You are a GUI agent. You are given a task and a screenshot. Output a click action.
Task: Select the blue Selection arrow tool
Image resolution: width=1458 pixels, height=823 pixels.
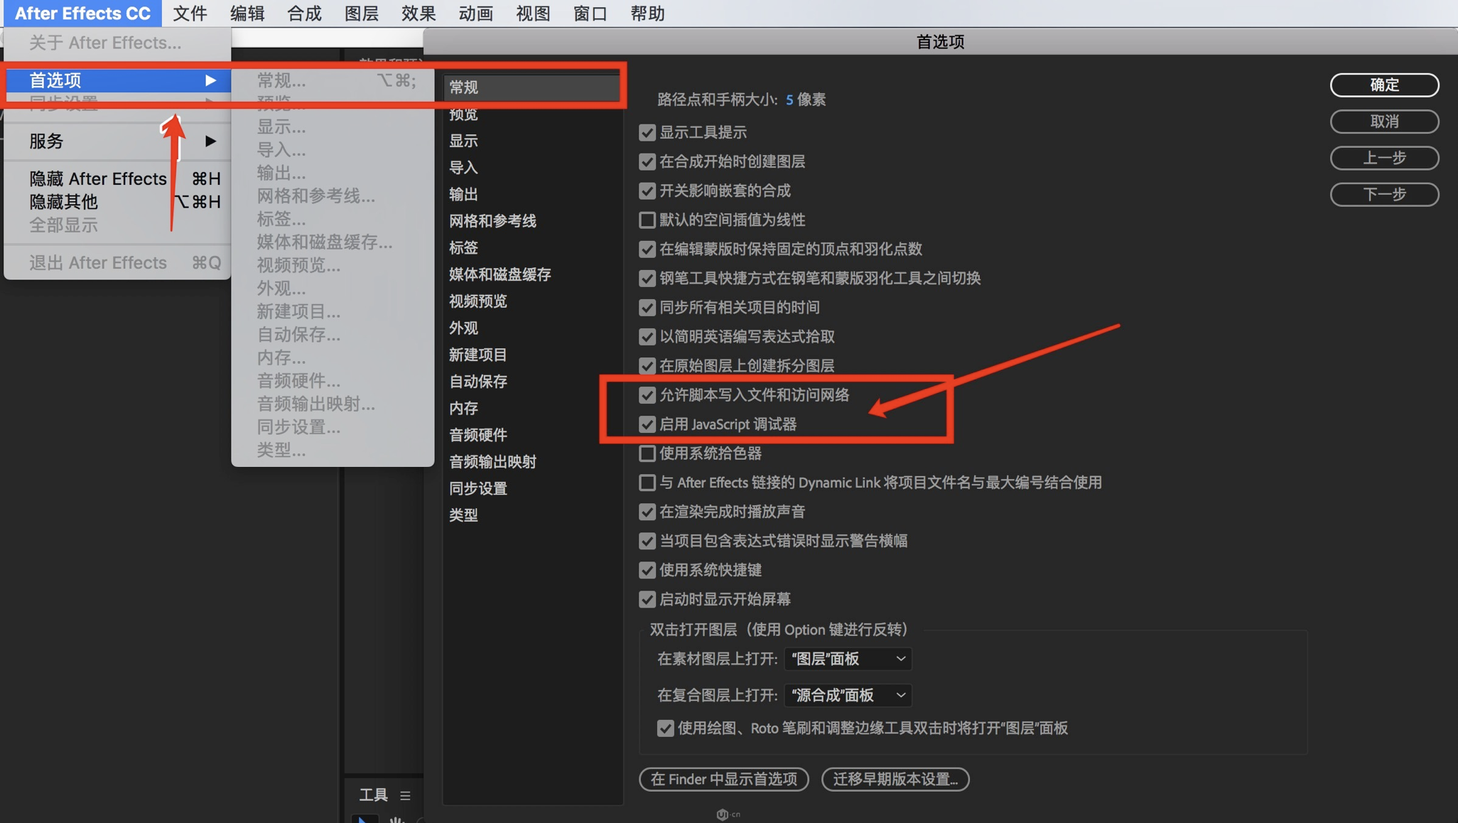pyautogui.click(x=363, y=819)
